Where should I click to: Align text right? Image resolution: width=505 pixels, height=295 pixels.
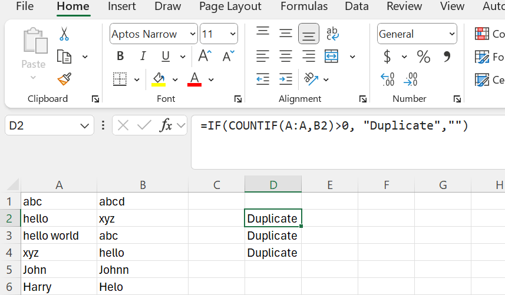pyautogui.click(x=309, y=57)
